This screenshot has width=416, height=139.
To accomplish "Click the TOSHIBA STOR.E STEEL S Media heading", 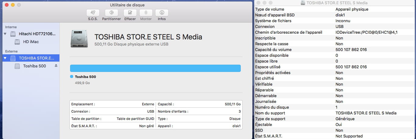I will [x=148, y=37].
